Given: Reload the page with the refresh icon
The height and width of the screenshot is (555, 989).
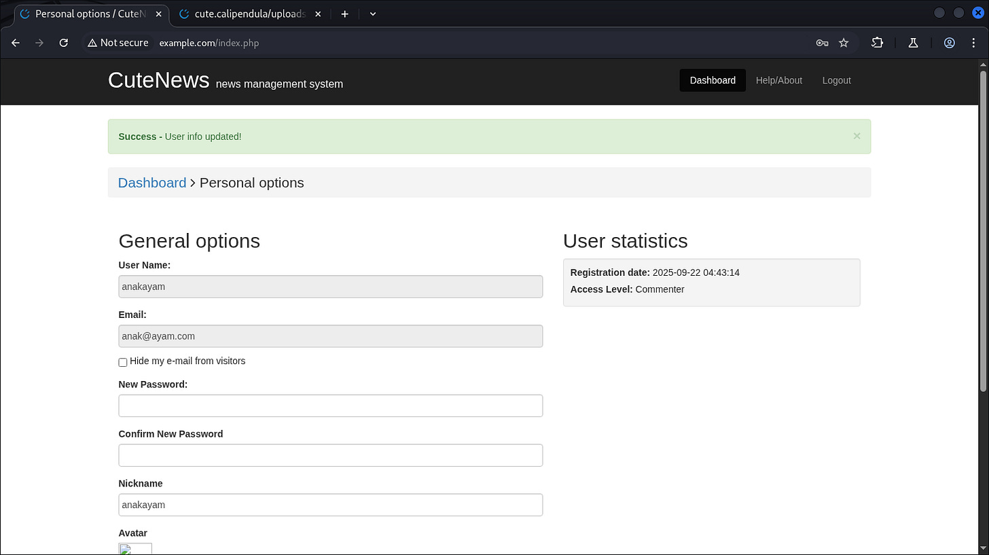Looking at the screenshot, I should coord(64,43).
